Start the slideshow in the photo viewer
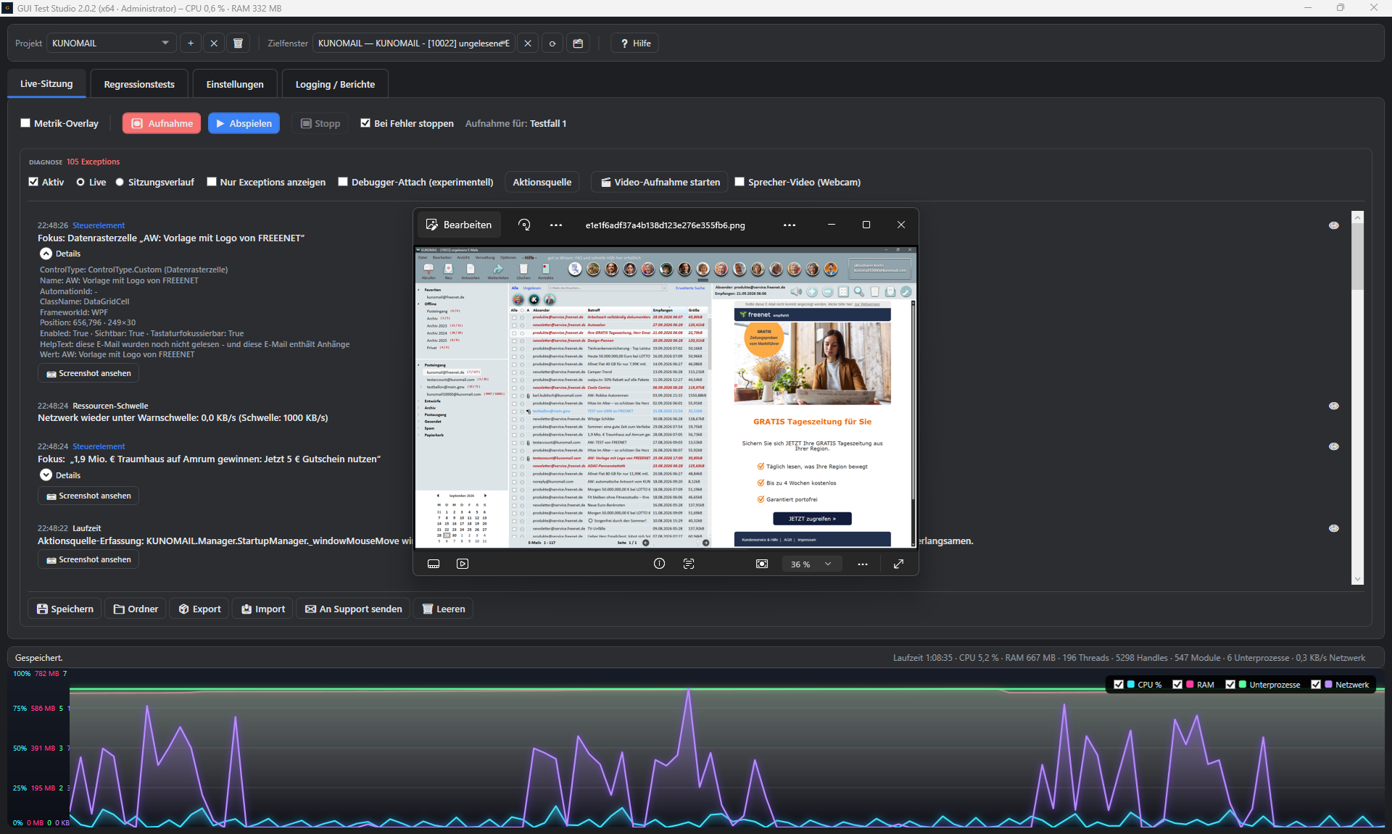 [463, 564]
